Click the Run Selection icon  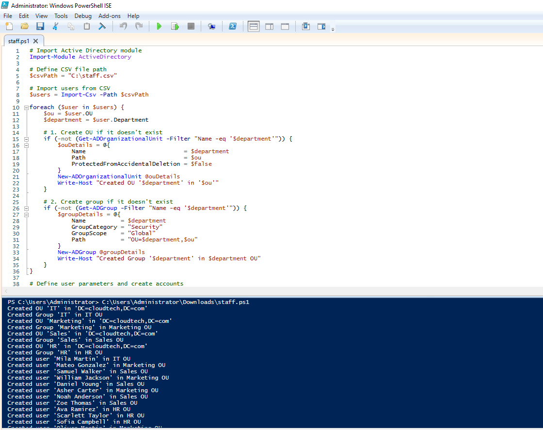[x=175, y=26]
